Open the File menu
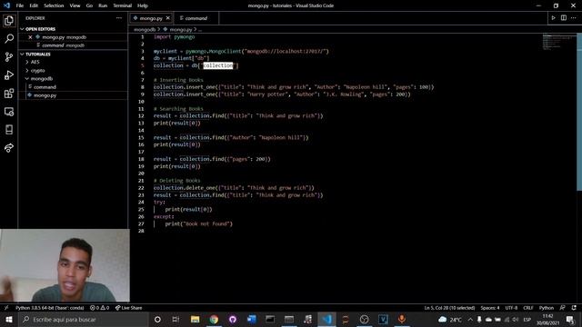Image resolution: width=582 pixels, height=327 pixels. [20, 5]
